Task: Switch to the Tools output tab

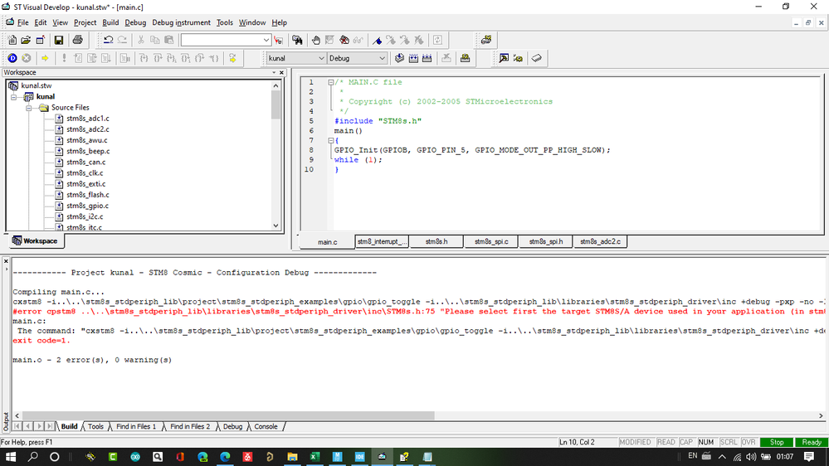Action: pos(95,426)
